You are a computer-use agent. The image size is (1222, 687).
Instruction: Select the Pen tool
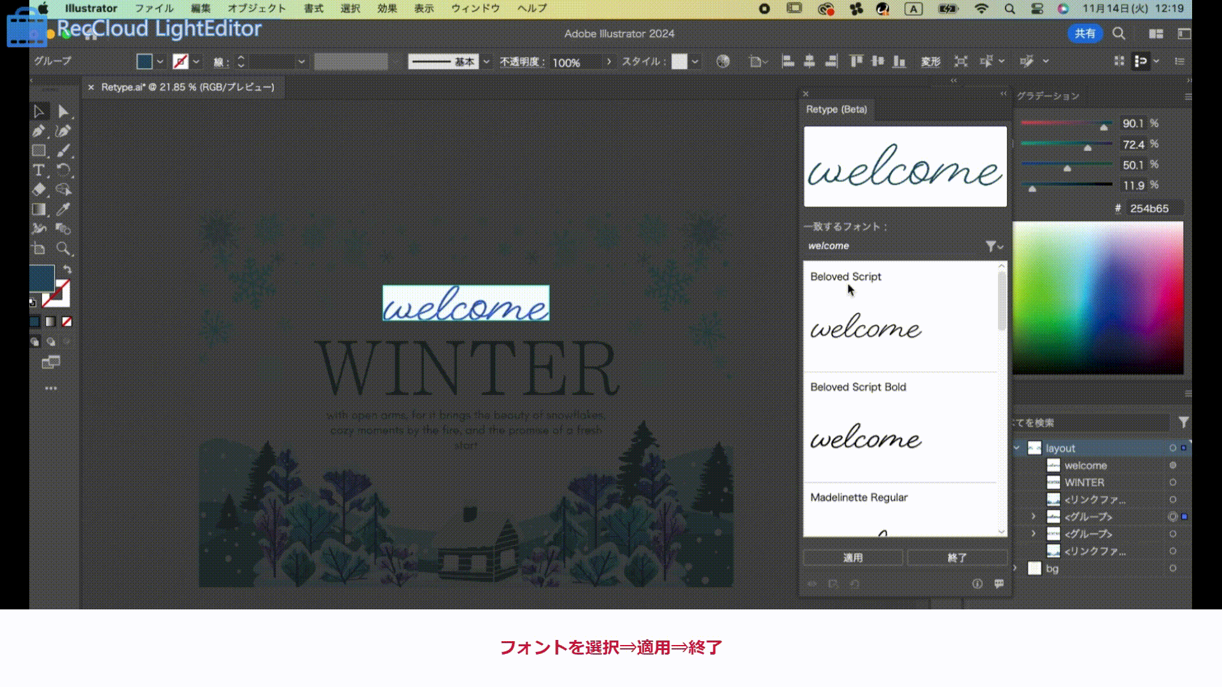point(39,132)
